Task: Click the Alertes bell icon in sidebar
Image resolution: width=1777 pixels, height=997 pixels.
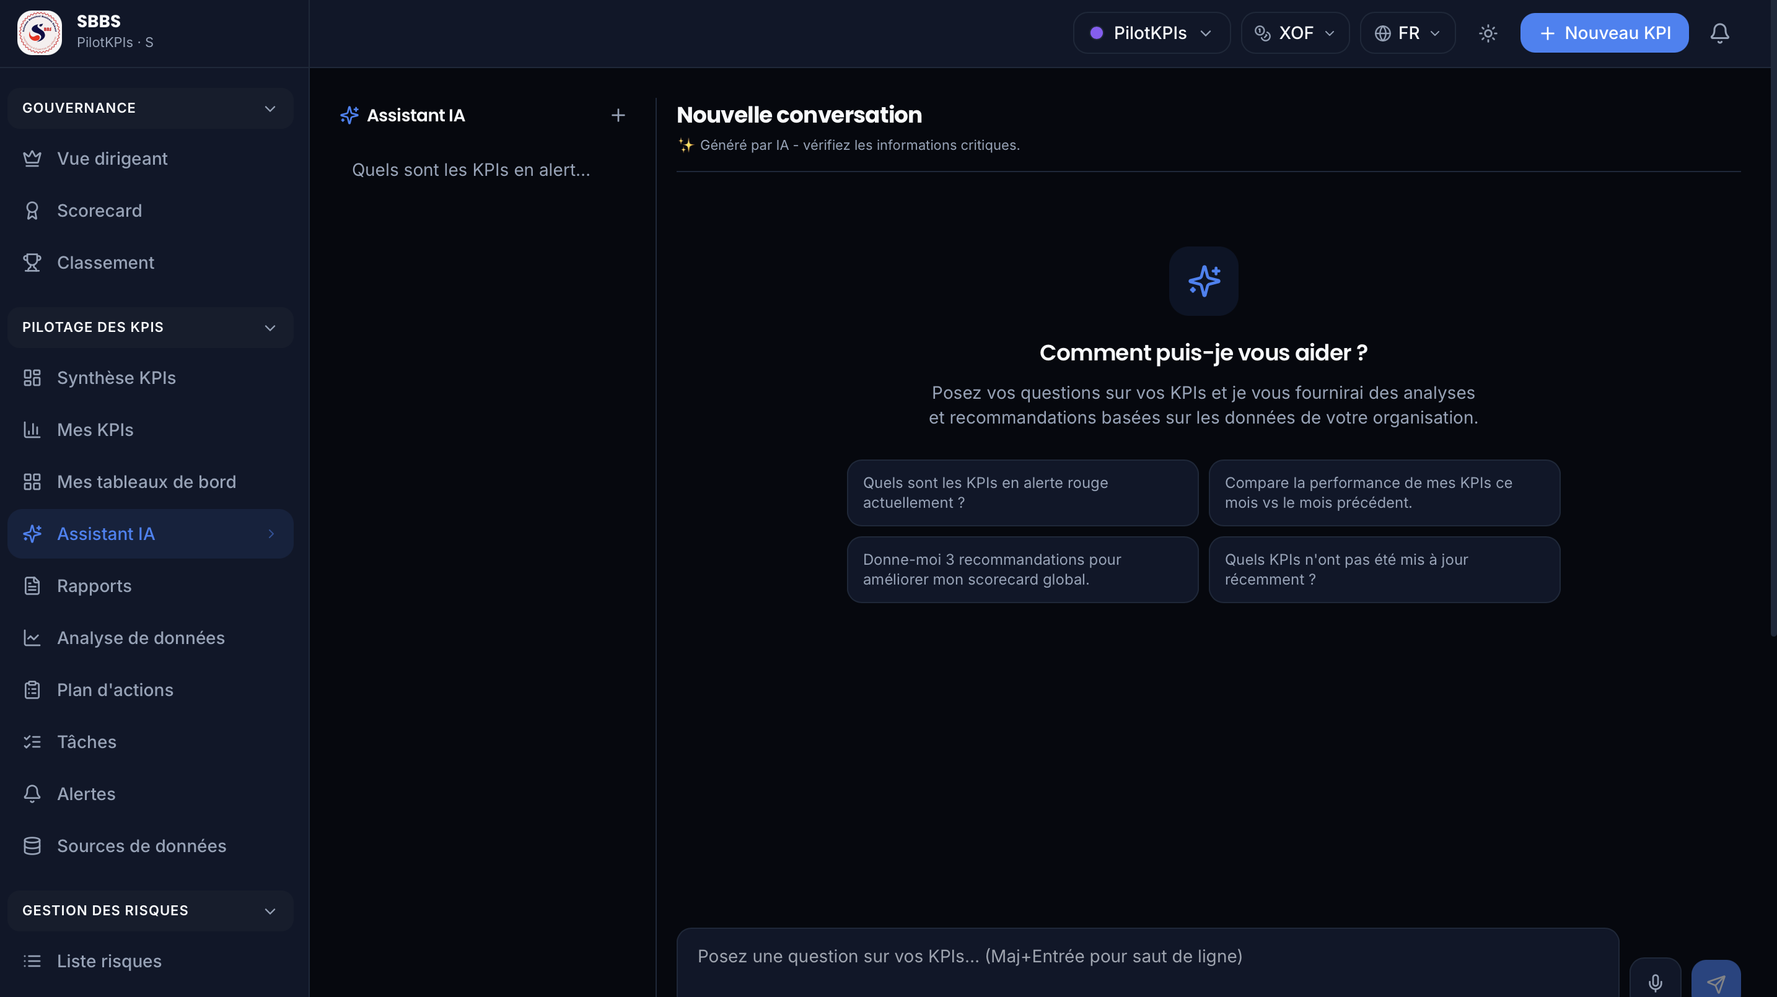Action: pyautogui.click(x=32, y=795)
